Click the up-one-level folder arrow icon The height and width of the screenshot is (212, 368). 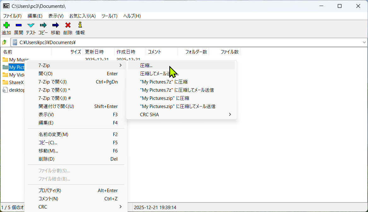(4, 42)
